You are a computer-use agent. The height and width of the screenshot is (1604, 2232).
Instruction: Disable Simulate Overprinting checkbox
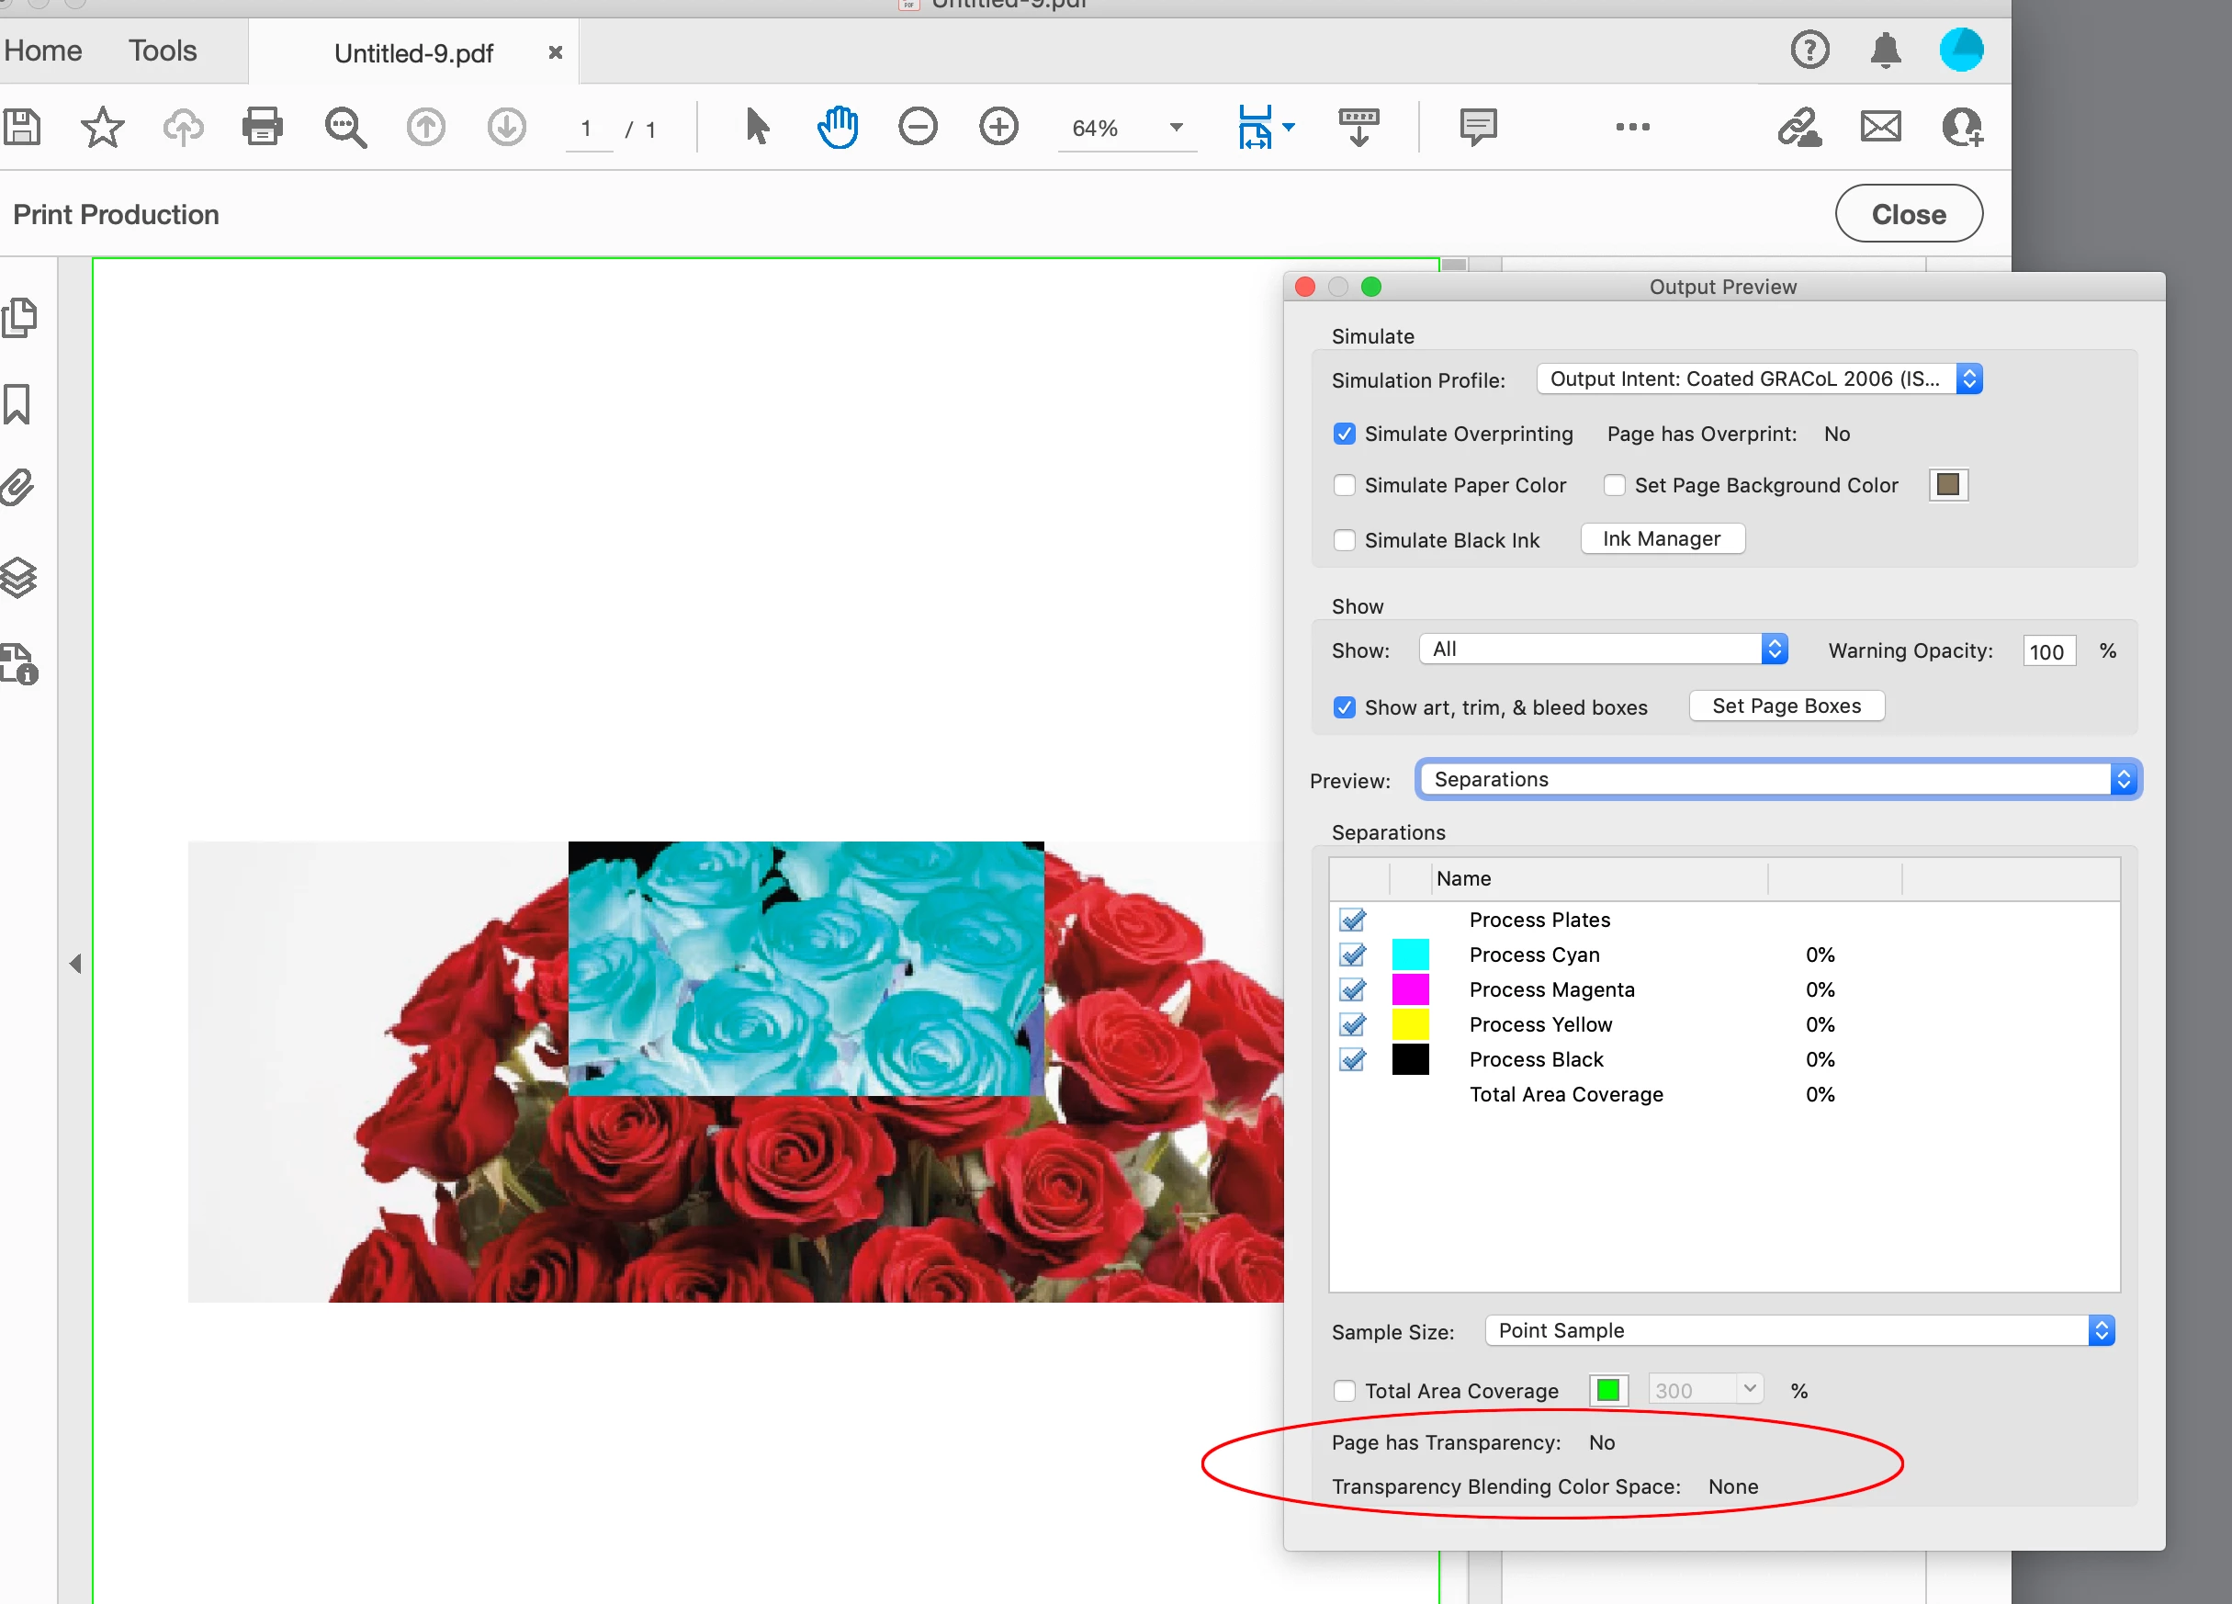pyautogui.click(x=1345, y=434)
